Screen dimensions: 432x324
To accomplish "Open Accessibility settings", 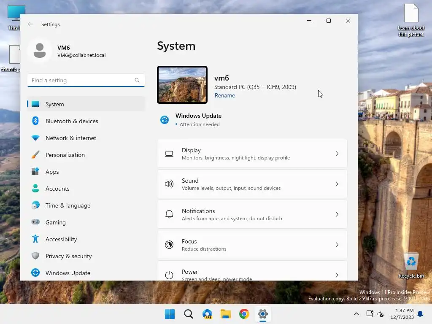I will [86, 239].
